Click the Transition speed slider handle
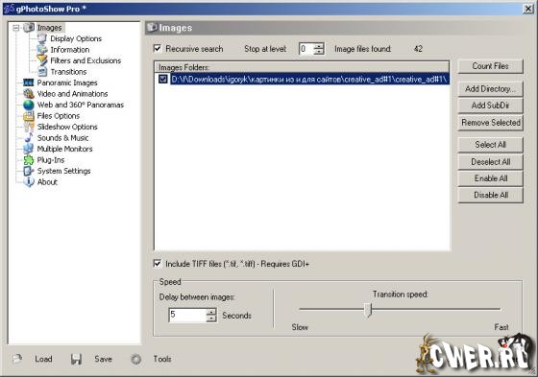 click(368, 310)
